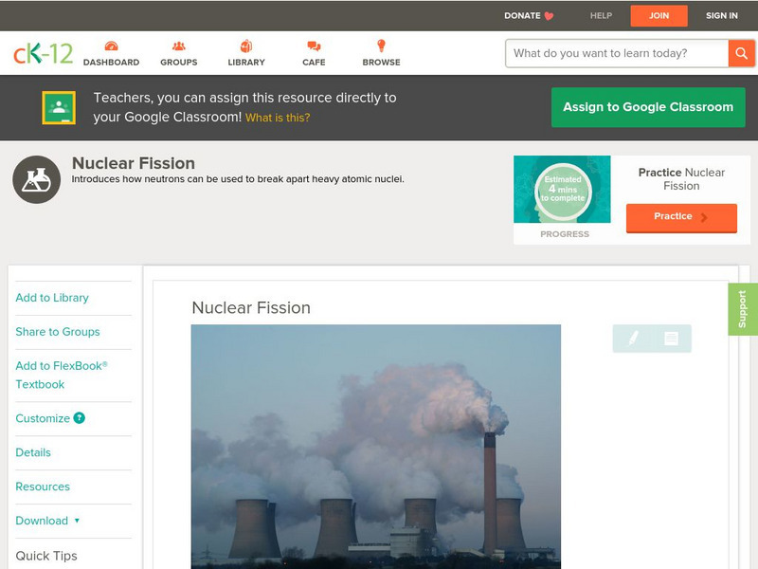Image resolution: width=758 pixels, height=569 pixels.
Task: Open the HELP link
Action: click(x=601, y=16)
